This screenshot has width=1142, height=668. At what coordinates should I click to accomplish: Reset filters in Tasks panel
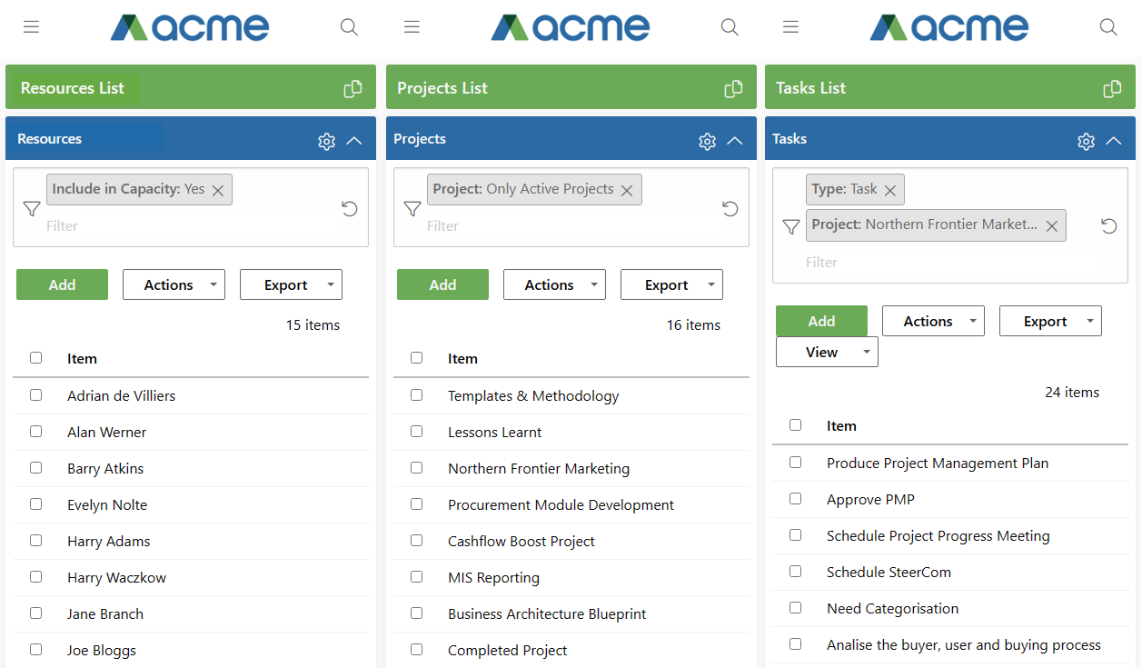(x=1109, y=225)
